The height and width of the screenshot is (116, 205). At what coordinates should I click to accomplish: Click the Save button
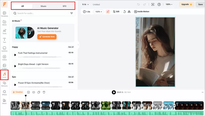200,4
